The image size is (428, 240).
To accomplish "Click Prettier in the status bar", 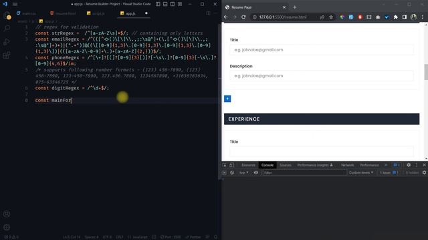I will point(193,237).
